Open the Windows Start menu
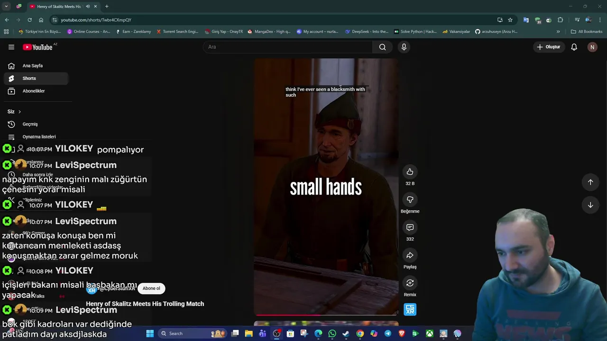Screen dimensions: 607x341 coord(150,333)
